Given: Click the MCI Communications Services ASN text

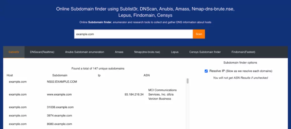Looking at the screenshot, I should pos(162,94).
